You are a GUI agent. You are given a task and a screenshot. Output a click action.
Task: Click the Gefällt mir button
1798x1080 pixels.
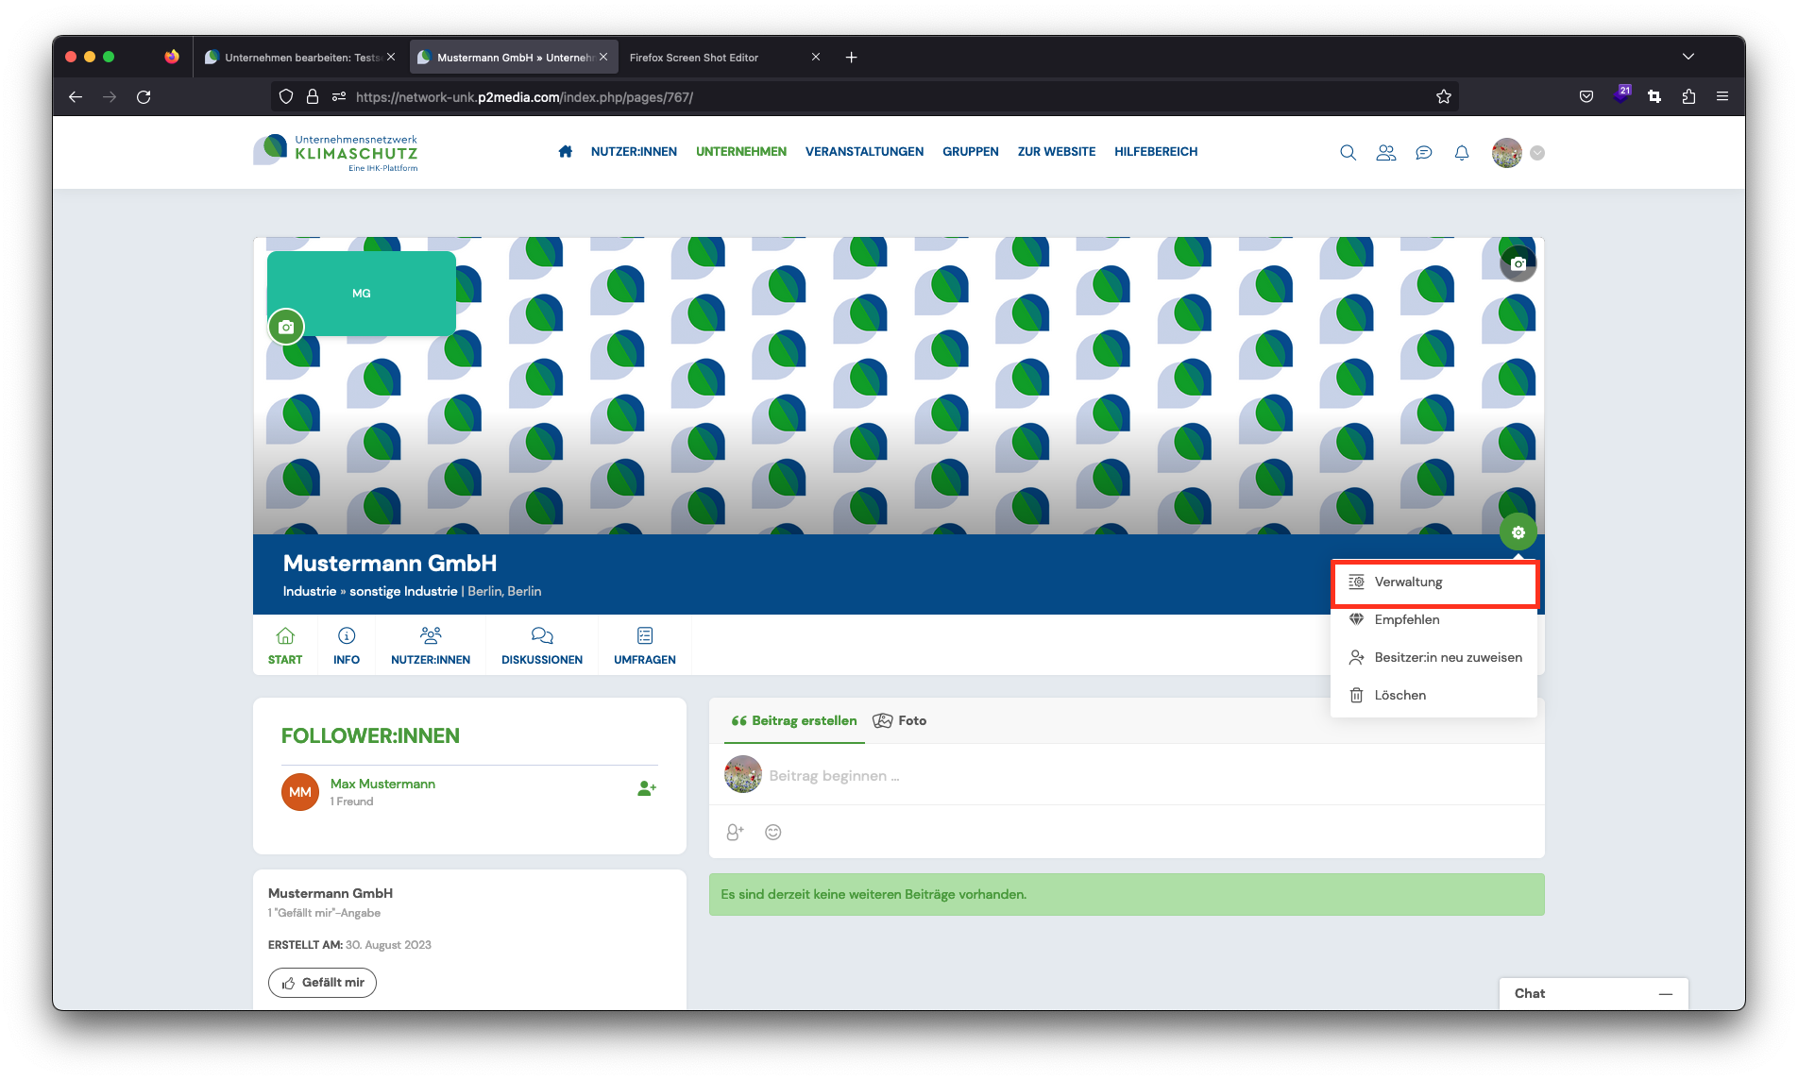pyautogui.click(x=322, y=982)
